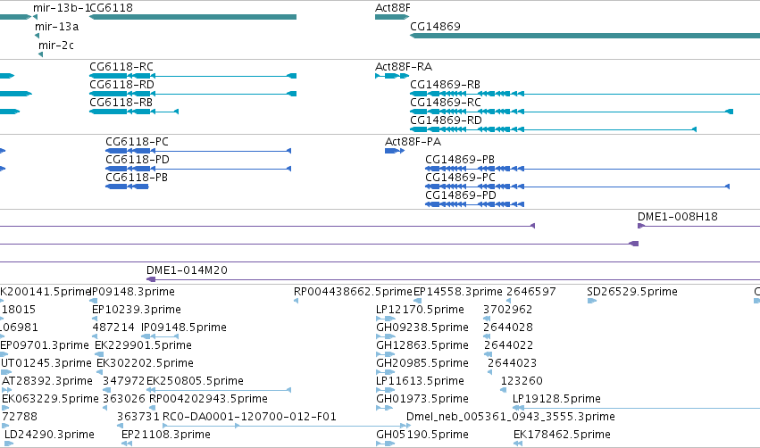Open transcript CG6118-RC label
This screenshot has height=448, width=760.
[x=121, y=67]
